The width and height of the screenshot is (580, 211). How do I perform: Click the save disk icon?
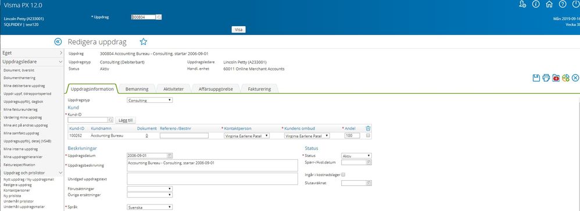pyautogui.click(x=536, y=78)
